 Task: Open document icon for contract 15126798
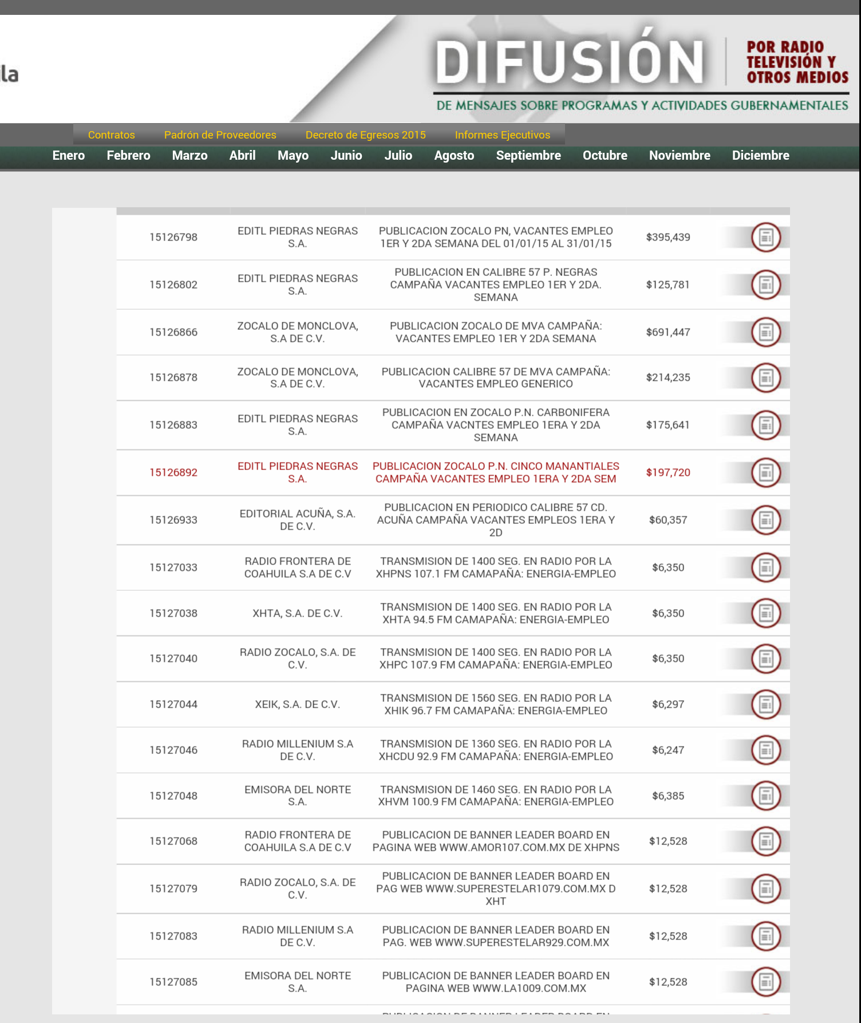(x=766, y=237)
